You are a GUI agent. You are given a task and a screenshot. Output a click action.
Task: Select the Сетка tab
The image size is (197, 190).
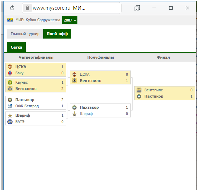point(16,47)
